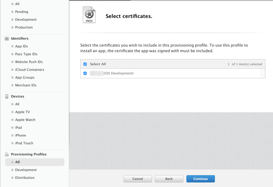
Task: Click the Provisioning Profiles document icon
Action: click(7, 154)
